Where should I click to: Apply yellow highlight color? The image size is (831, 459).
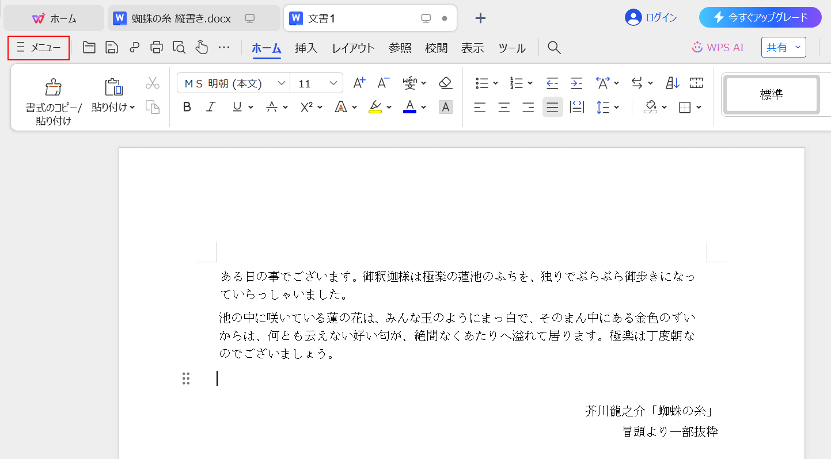[x=375, y=107]
